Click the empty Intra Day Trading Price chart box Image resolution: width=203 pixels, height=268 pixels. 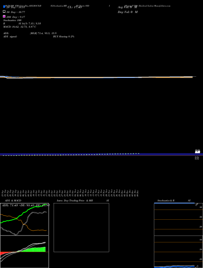[81, 227]
